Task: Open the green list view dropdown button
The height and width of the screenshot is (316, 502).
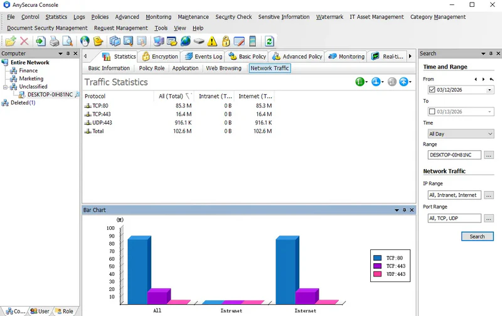Action: 361,82
